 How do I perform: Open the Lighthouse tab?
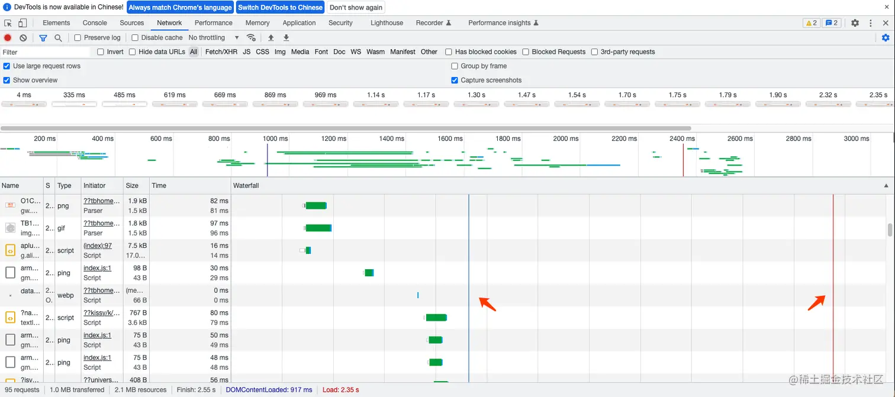tap(387, 23)
